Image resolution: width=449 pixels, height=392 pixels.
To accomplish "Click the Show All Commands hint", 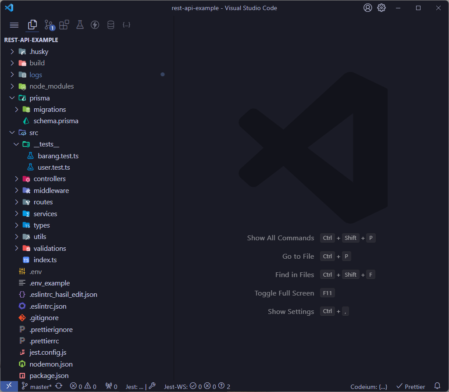I will (280, 238).
